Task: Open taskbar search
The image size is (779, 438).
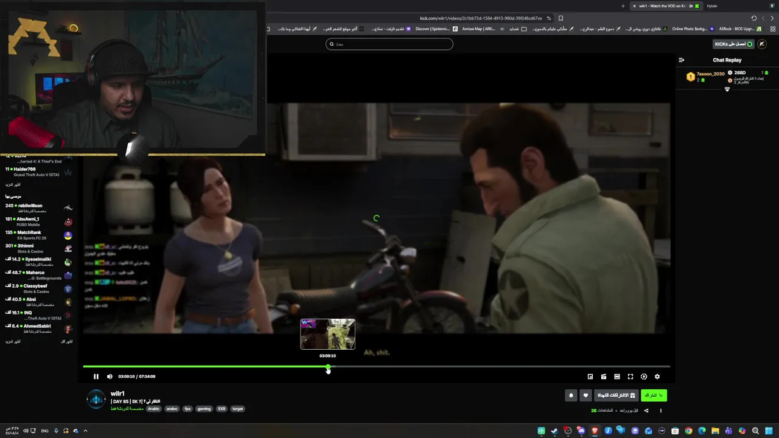Action: (755, 431)
